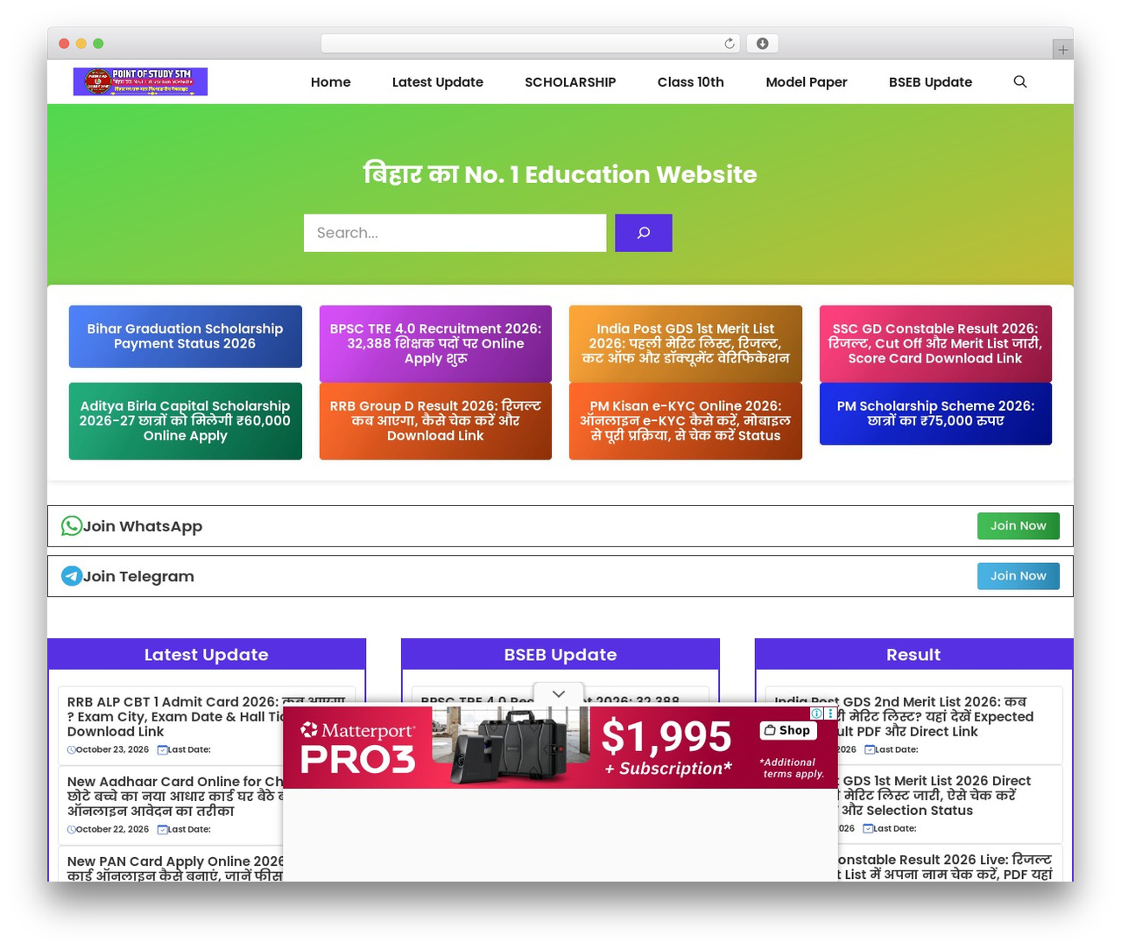
Task: Click the Latest Update section header
Action: (x=207, y=654)
